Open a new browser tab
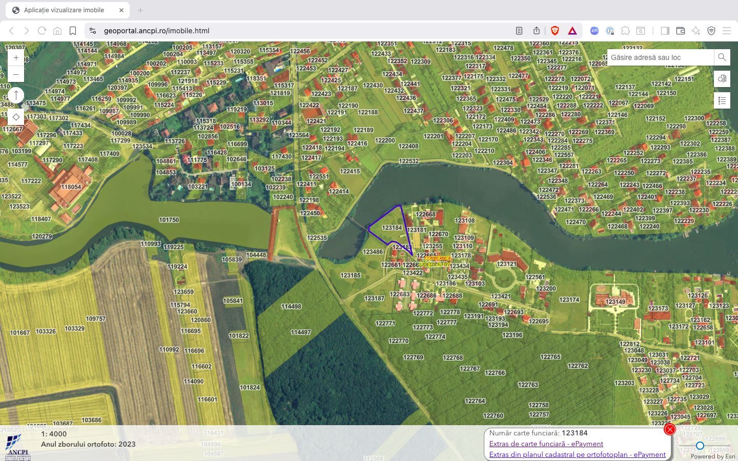 coord(140,10)
